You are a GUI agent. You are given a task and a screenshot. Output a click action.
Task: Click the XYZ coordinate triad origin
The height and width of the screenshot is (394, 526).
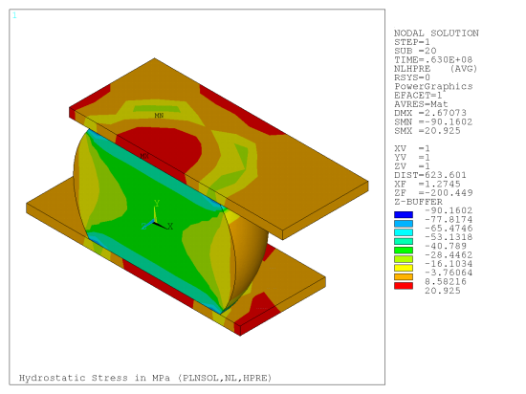[x=154, y=222]
